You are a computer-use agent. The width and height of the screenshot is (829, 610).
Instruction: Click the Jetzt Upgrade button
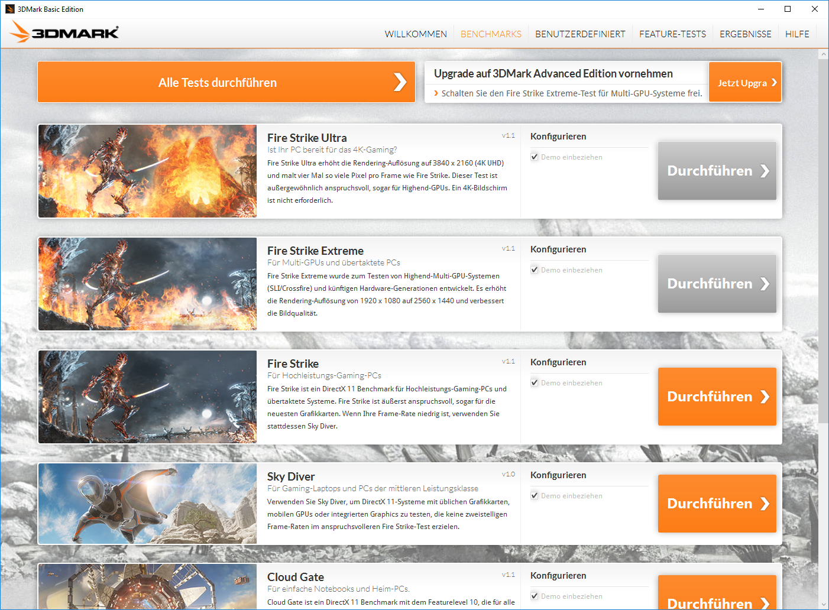tap(745, 82)
